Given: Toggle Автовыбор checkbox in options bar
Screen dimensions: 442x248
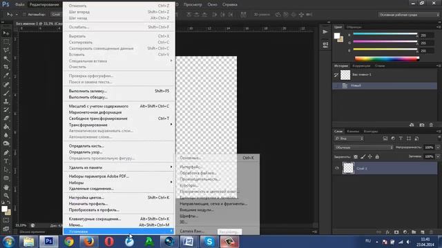Looking at the screenshot, I should tap(24, 14).
